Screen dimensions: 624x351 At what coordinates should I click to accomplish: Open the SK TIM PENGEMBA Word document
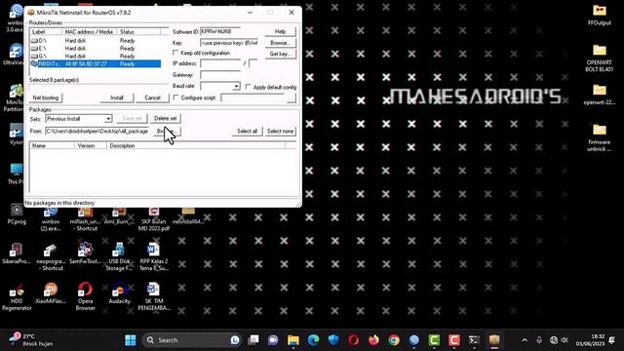click(x=154, y=296)
